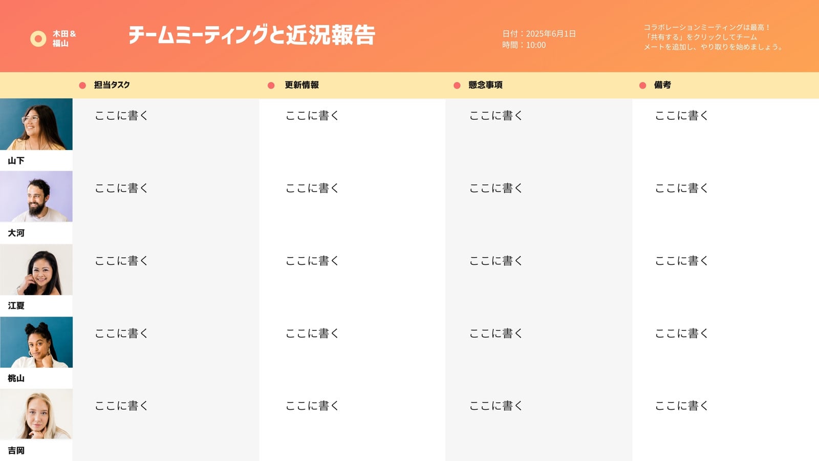The width and height of the screenshot is (819, 461).
Task: Click the 懸念事項 column header
Action: 485,85
